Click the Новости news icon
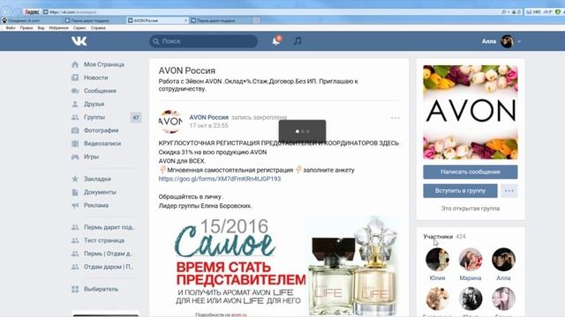This screenshot has height=317, width=565. coord(75,77)
